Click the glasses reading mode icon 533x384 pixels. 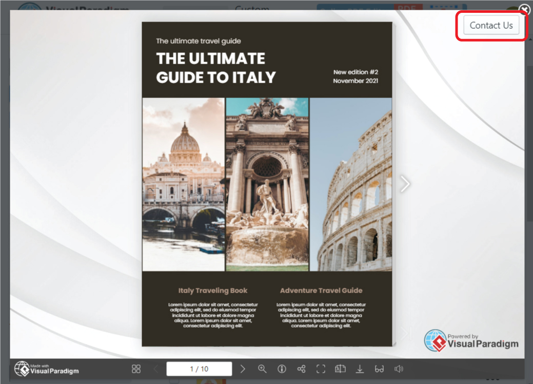(x=379, y=369)
